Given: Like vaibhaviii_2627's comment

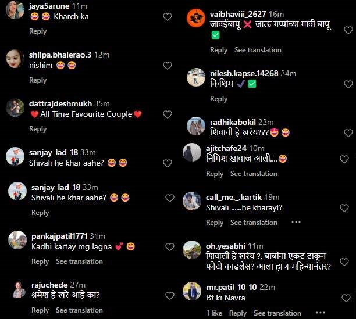Looking at the screenshot, I should (x=348, y=30).
